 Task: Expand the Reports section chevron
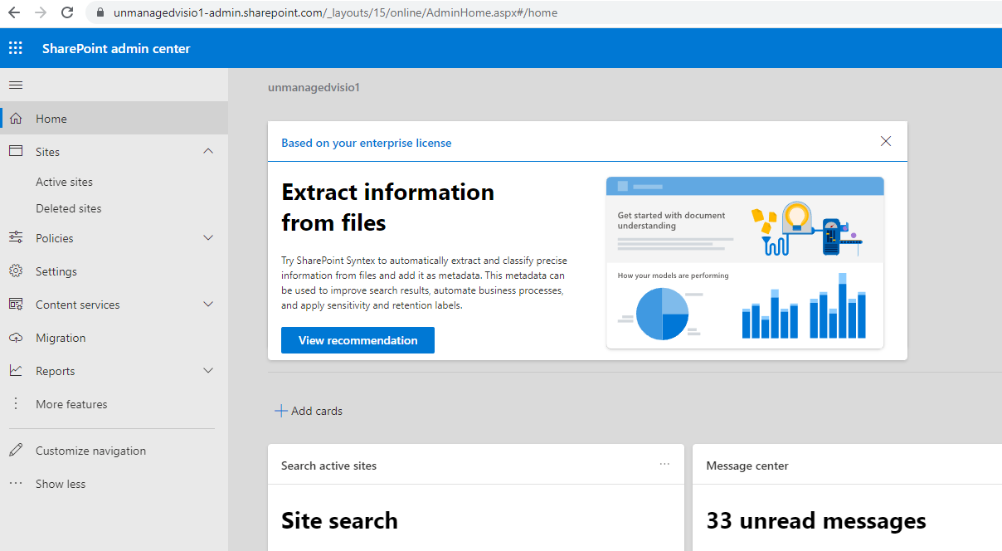click(208, 371)
